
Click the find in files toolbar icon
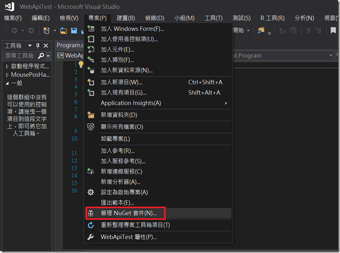click(261, 30)
